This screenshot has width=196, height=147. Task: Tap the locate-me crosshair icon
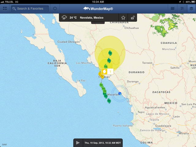[x=55, y=9]
